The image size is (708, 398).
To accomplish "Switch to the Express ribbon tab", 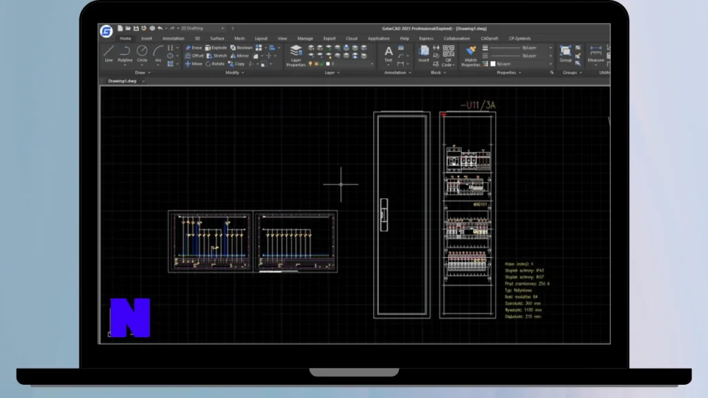I will (x=426, y=39).
